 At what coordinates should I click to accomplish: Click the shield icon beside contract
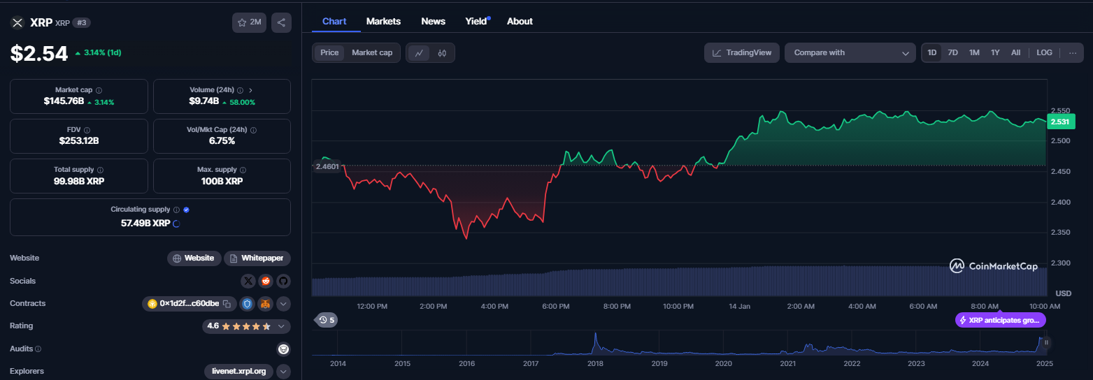(248, 304)
